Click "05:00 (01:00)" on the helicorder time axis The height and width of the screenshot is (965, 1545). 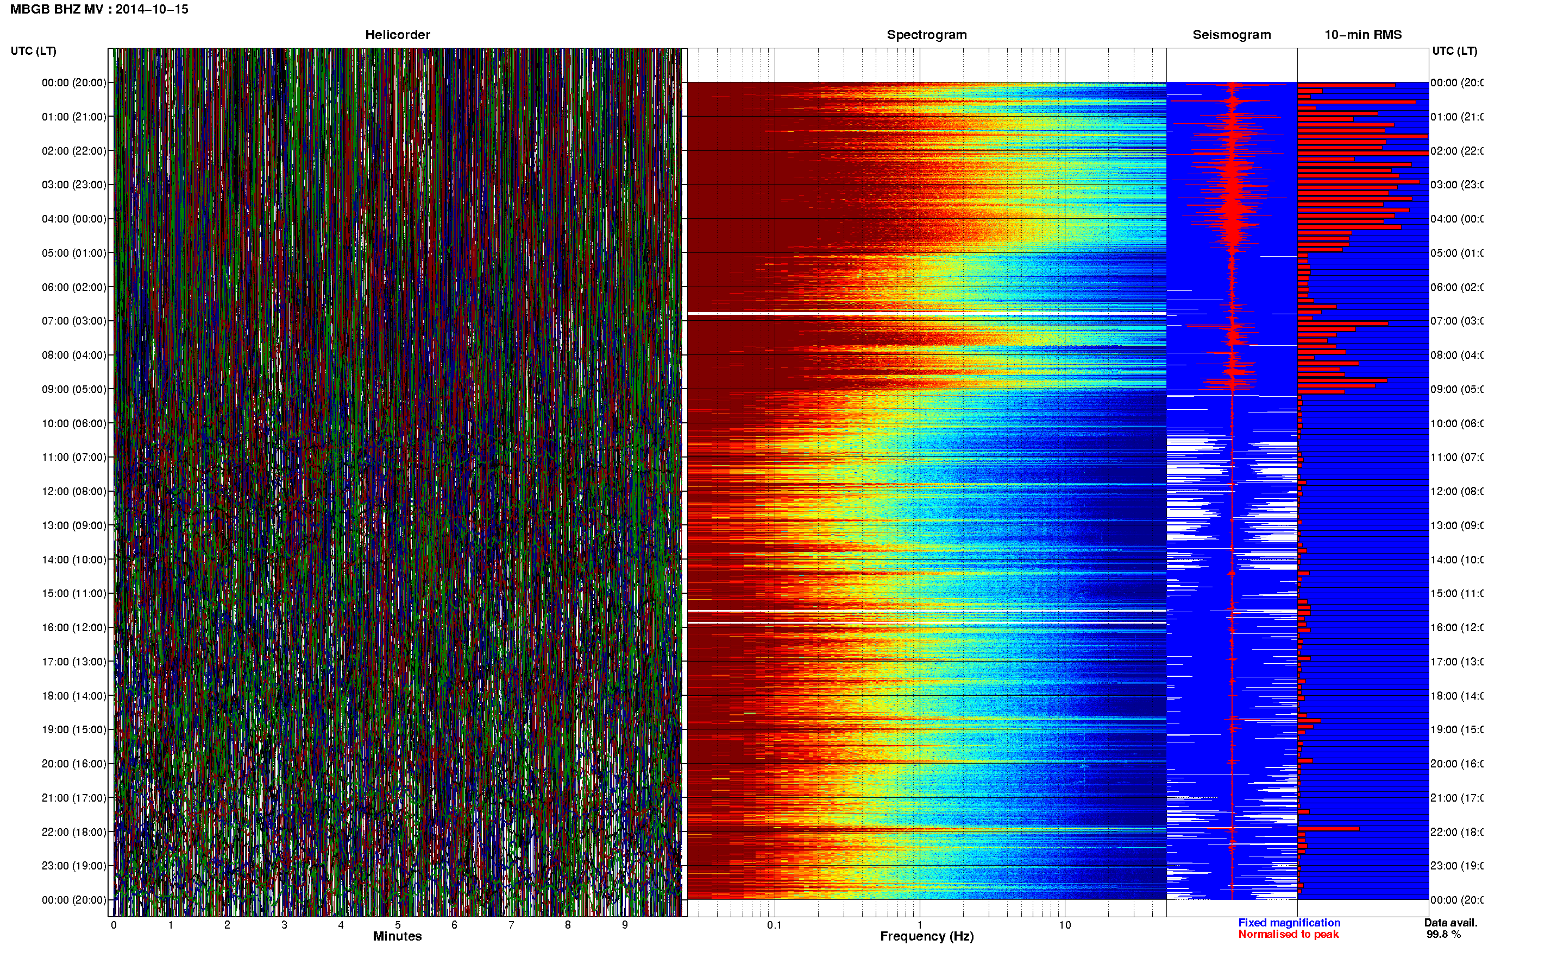pyautogui.click(x=74, y=253)
